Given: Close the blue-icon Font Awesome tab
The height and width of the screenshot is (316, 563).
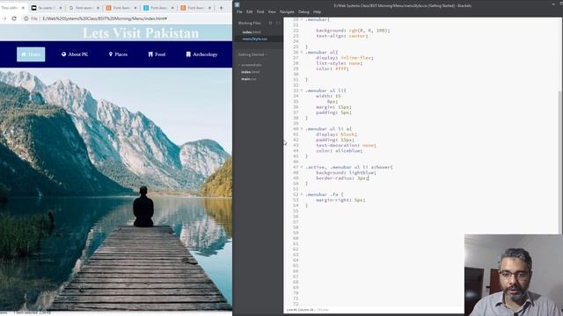Looking at the screenshot, I should 172,8.
